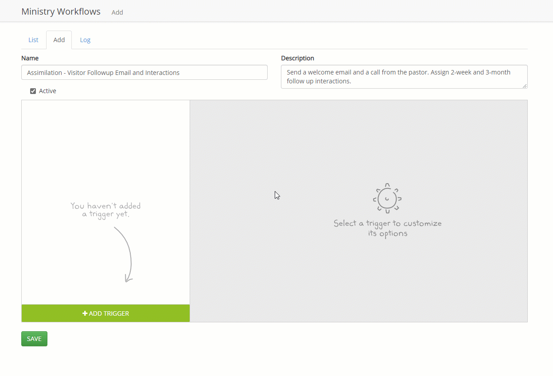Switch to the List tab
Viewport: 553px width, 376px height.
click(x=33, y=40)
